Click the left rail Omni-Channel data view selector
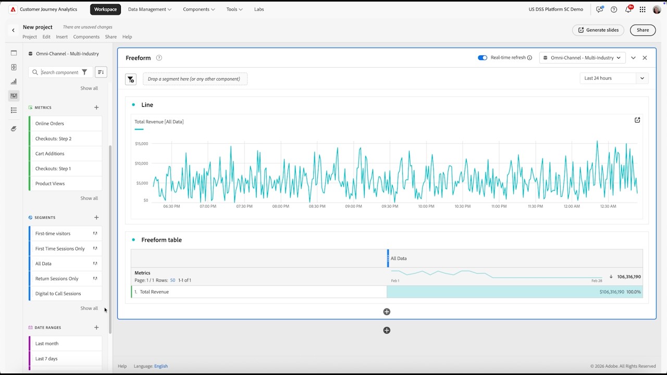The image size is (667, 375). point(64,54)
